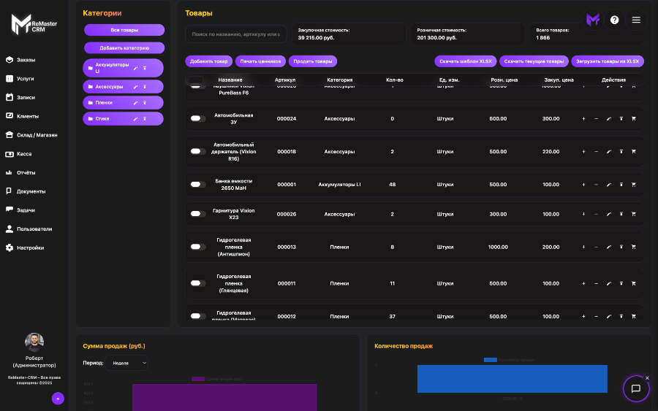The width and height of the screenshot is (658, 411).
Task: Decrease quantity of Гидрогелевая пленка (Глянцевая)
Action: click(596, 283)
